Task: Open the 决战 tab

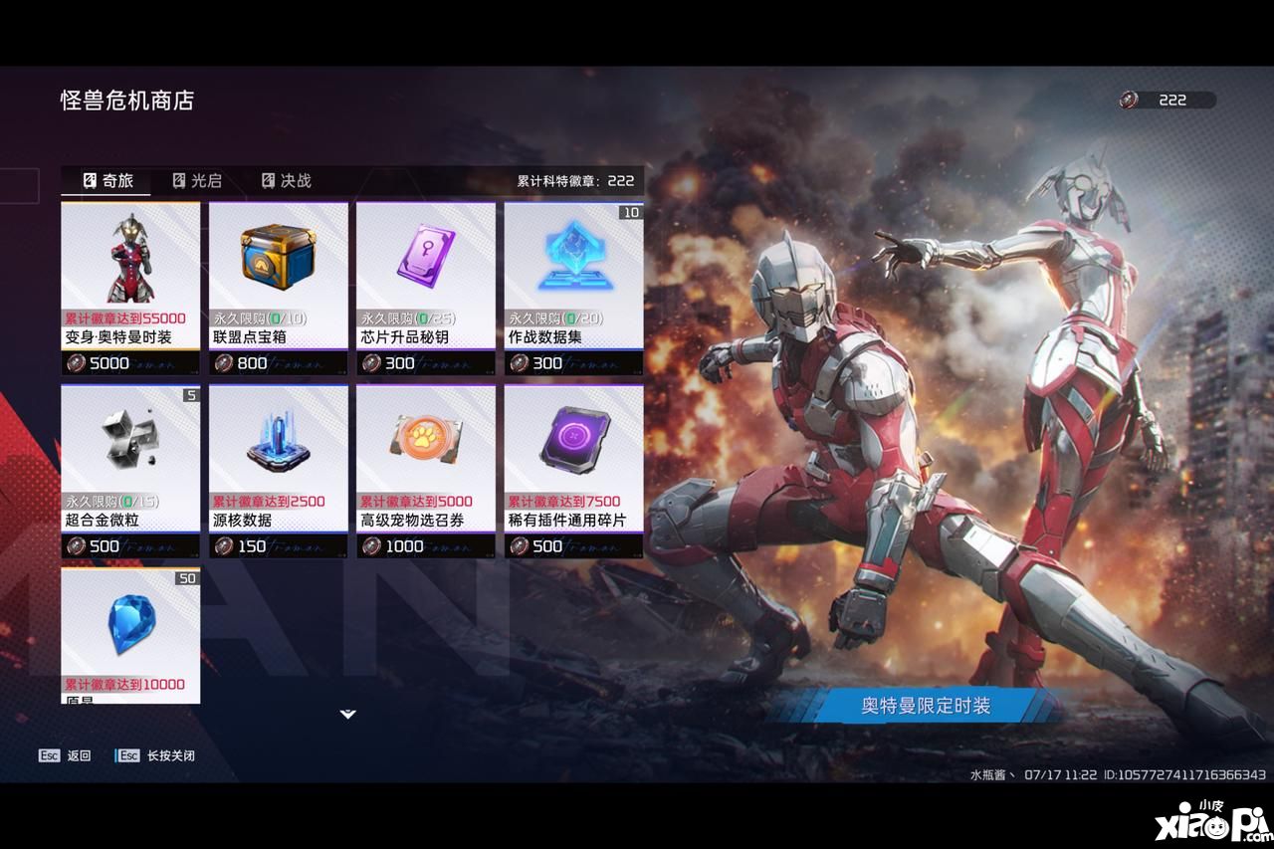Action: pos(286,180)
